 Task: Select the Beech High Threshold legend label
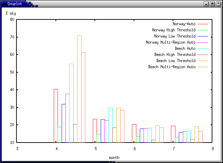tap(175, 55)
